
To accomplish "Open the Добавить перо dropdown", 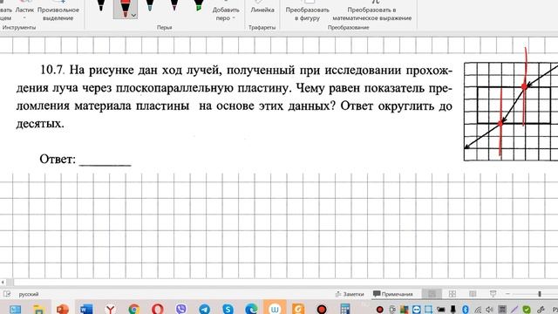I will 226,14.
